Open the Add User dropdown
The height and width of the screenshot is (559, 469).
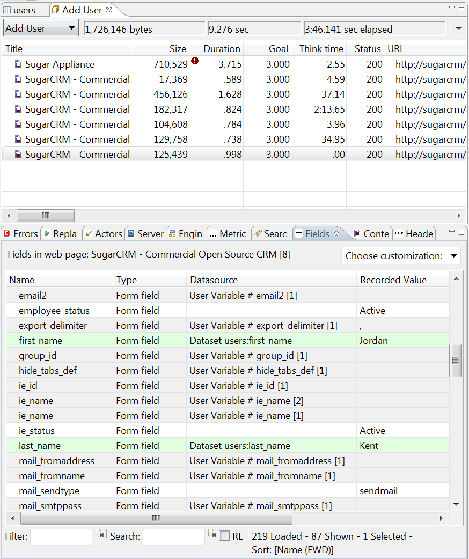[41, 28]
